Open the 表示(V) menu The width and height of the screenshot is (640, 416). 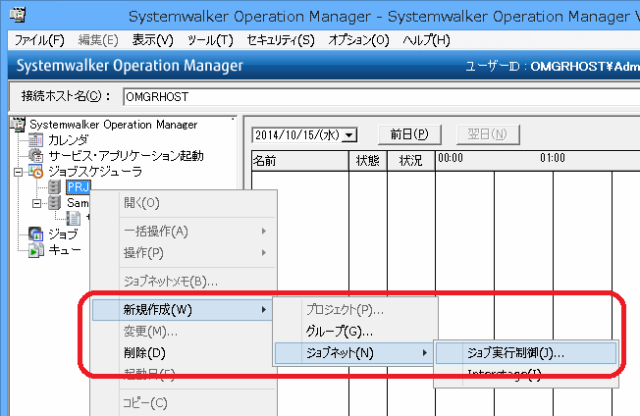click(x=153, y=40)
